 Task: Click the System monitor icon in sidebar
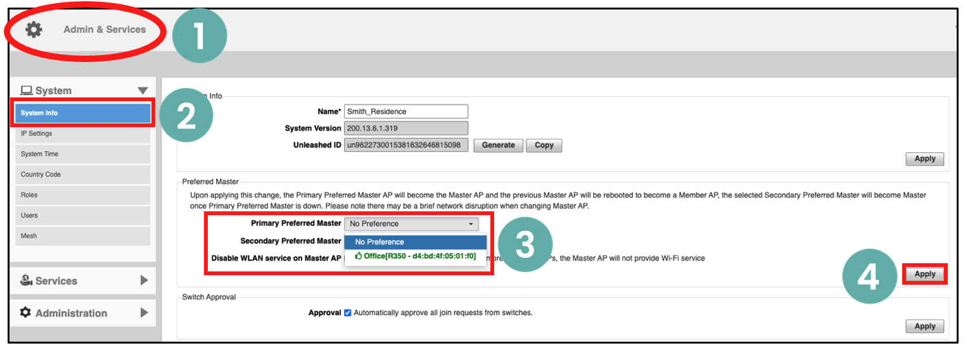point(27,91)
